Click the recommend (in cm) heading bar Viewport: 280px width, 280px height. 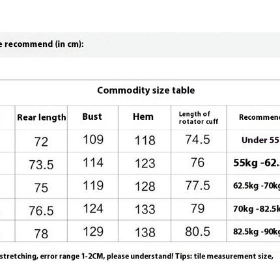coord(140,45)
